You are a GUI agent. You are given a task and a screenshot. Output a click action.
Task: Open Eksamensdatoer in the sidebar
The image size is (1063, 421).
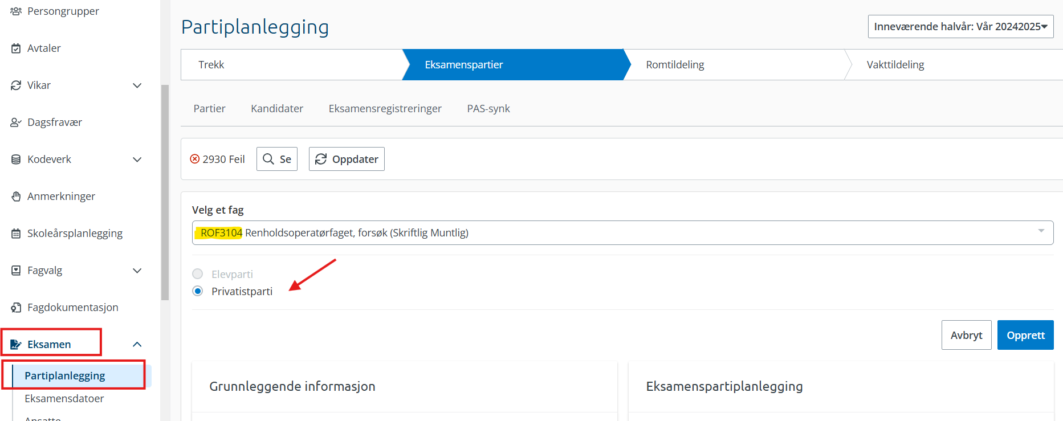tap(64, 399)
